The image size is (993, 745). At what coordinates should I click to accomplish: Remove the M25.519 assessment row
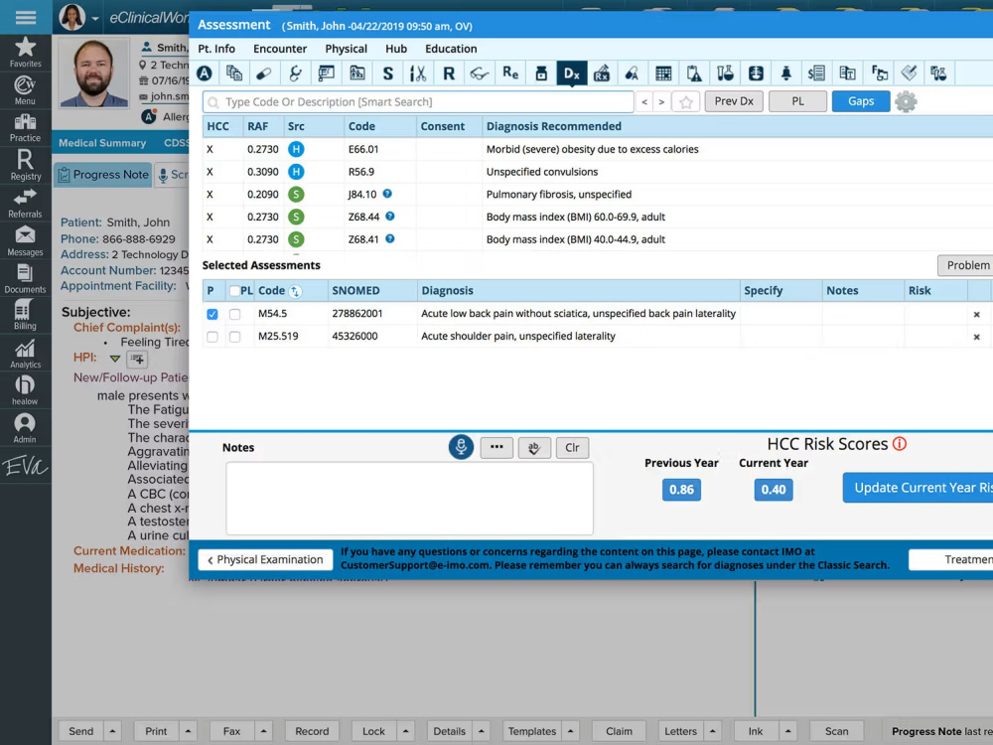tap(976, 337)
